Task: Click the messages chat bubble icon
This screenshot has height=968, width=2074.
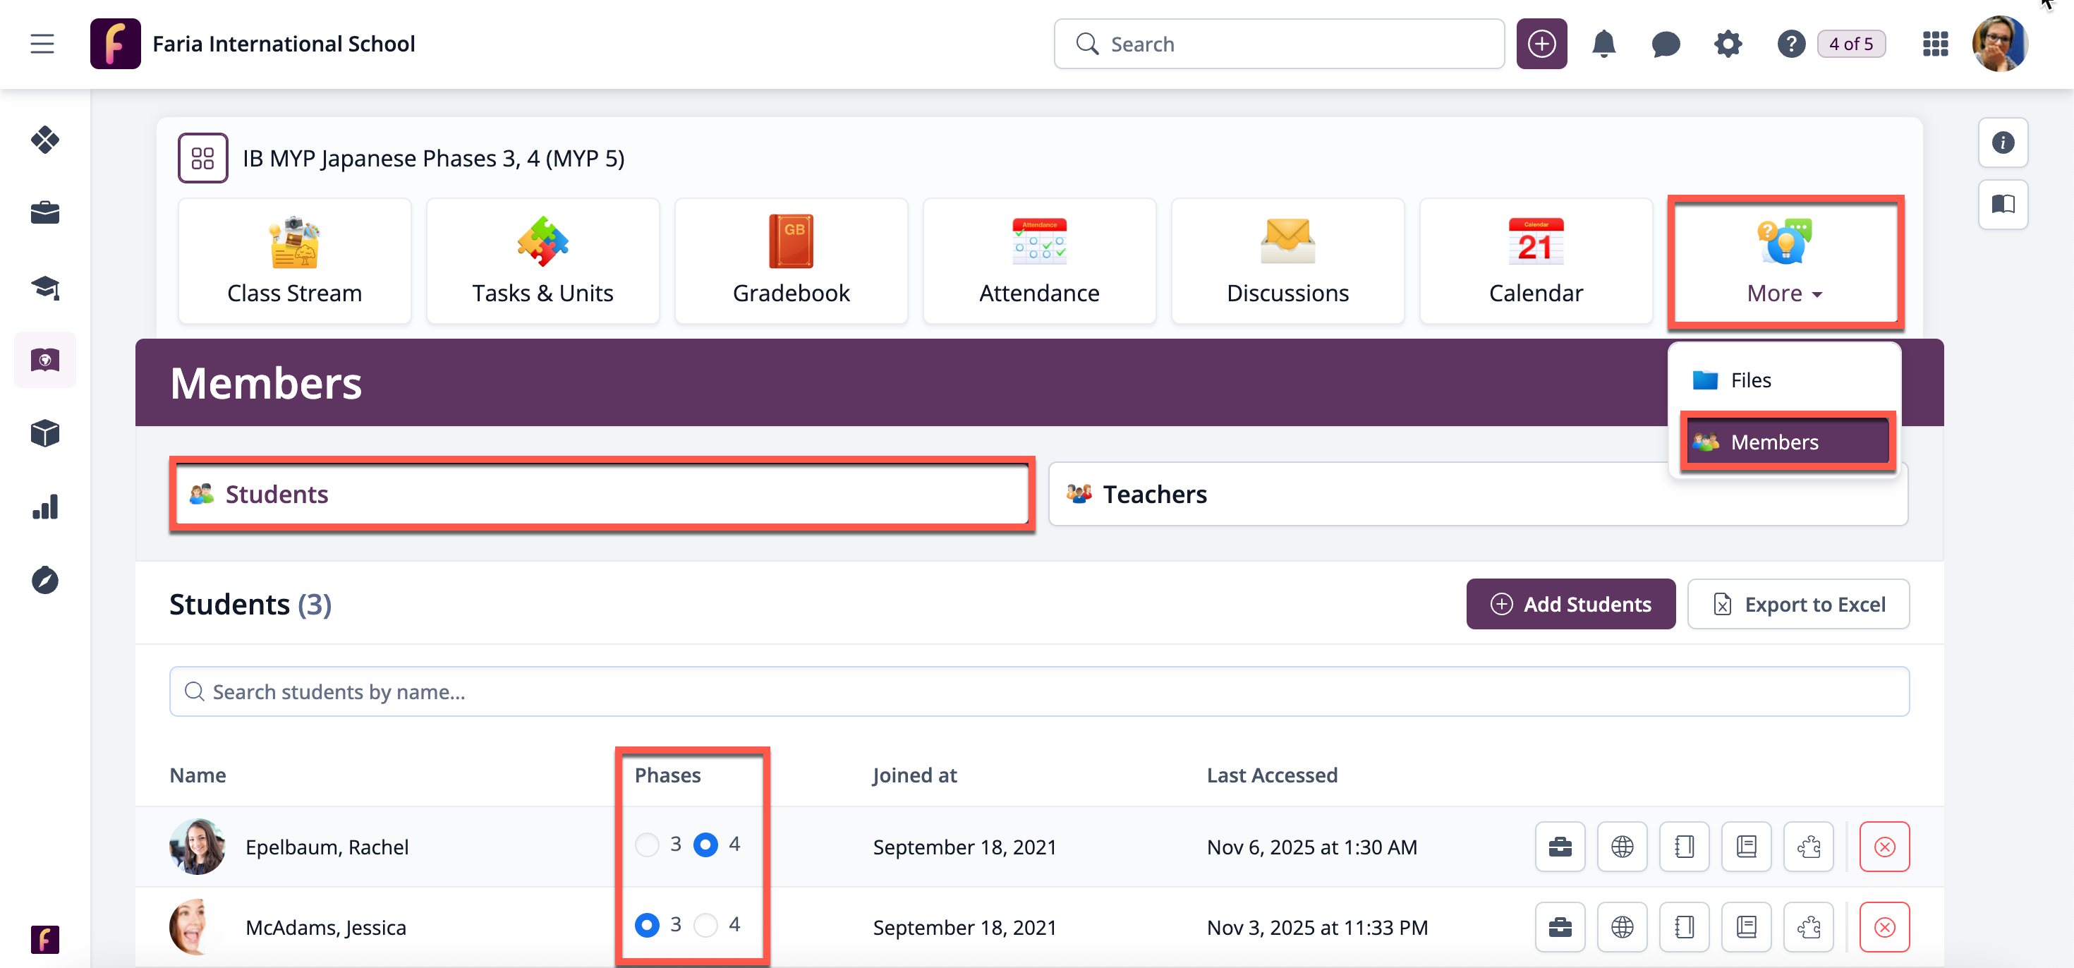Action: tap(1665, 44)
